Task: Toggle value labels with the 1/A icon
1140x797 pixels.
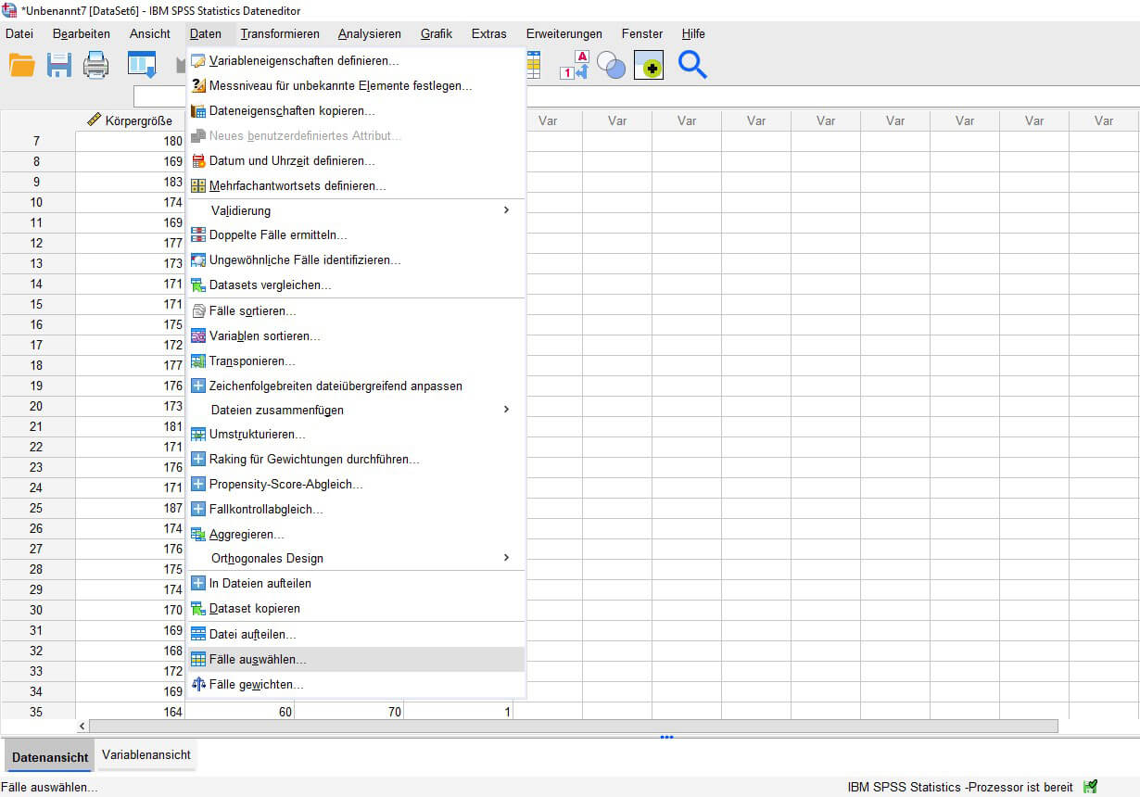Action: point(573,65)
